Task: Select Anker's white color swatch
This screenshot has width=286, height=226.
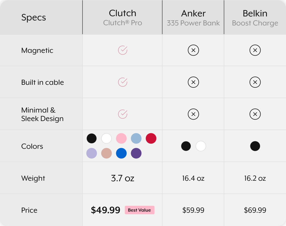Action: [x=201, y=146]
